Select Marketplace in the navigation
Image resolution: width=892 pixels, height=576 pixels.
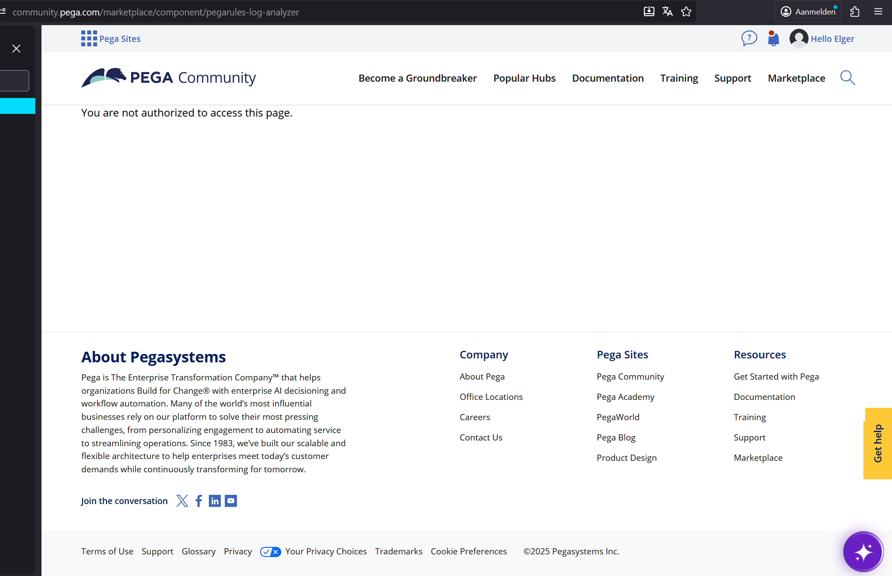(x=797, y=78)
